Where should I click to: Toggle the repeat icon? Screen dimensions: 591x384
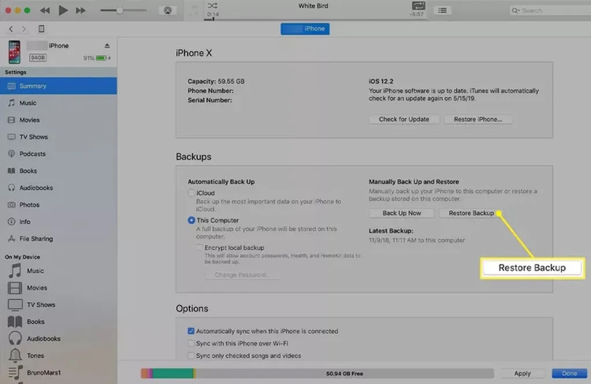[x=417, y=5]
